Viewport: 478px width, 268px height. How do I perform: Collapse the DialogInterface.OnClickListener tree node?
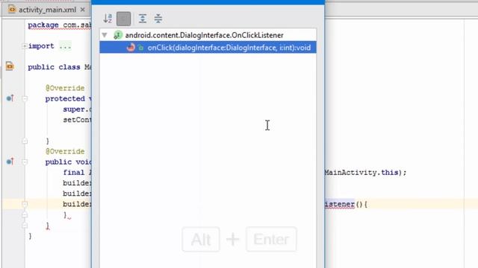click(x=105, y=35)
